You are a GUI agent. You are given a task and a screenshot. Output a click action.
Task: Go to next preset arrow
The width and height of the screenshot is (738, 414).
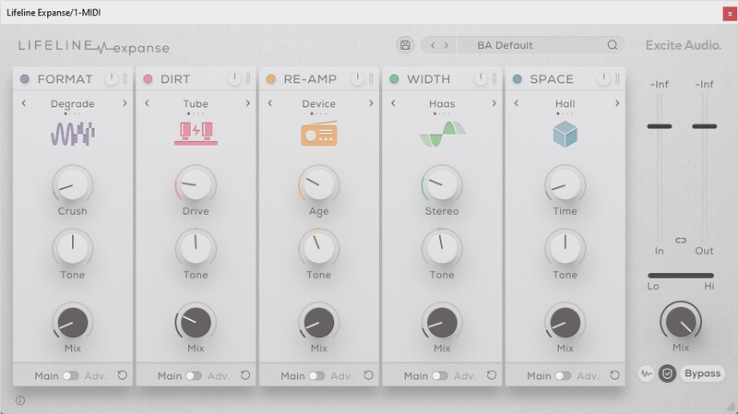coord(446,45)
